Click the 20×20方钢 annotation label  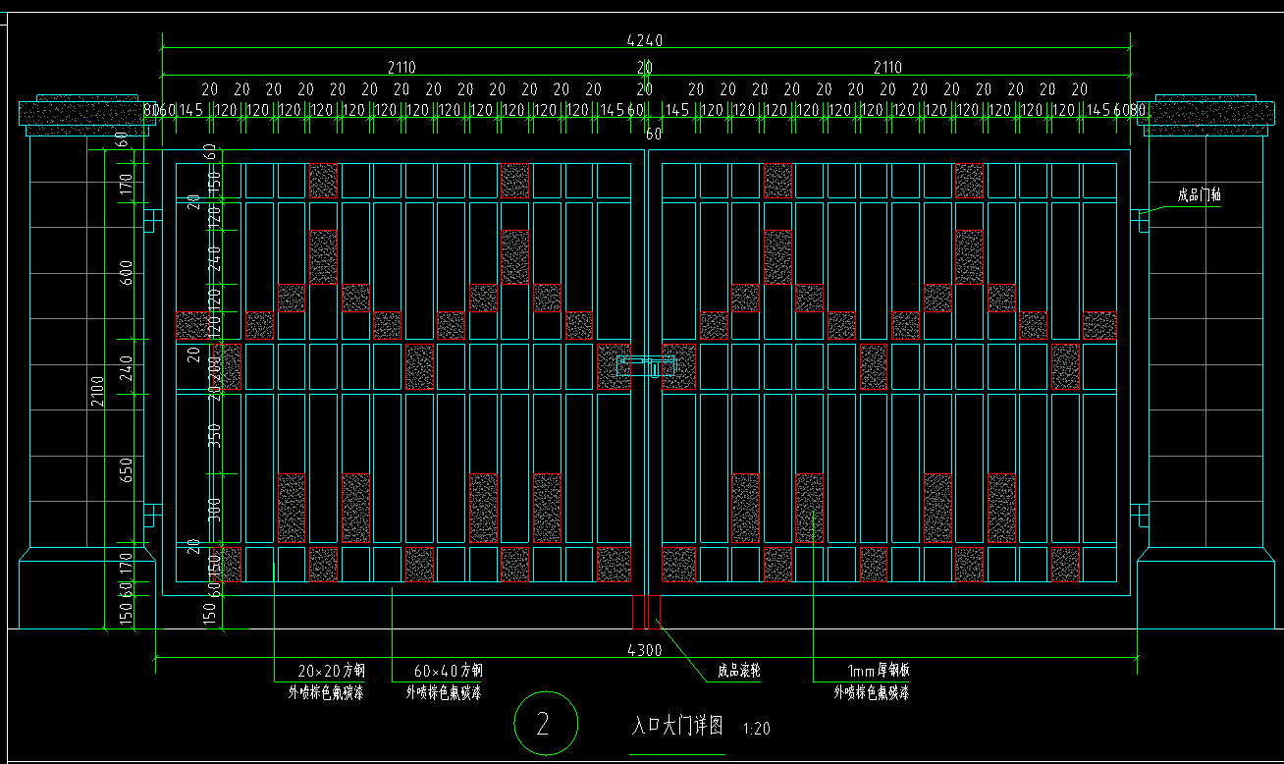click(332, 671)
